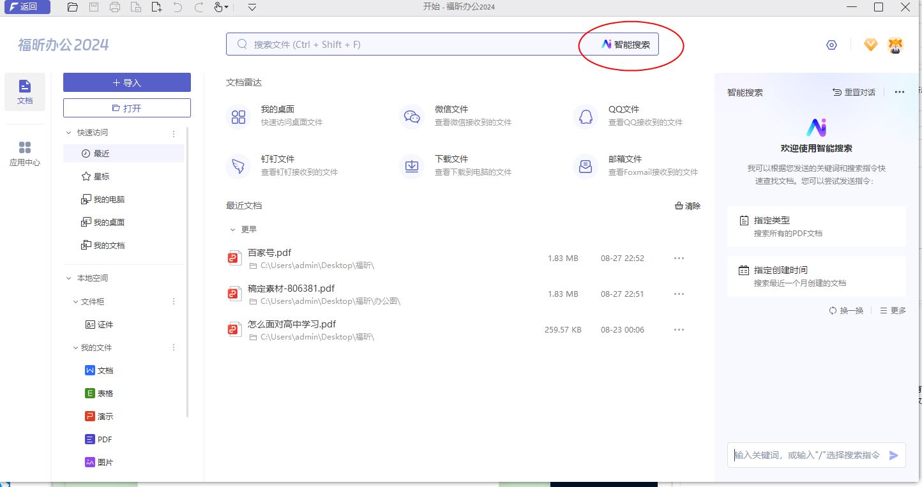Click the 打开 open button

point(127,108)
